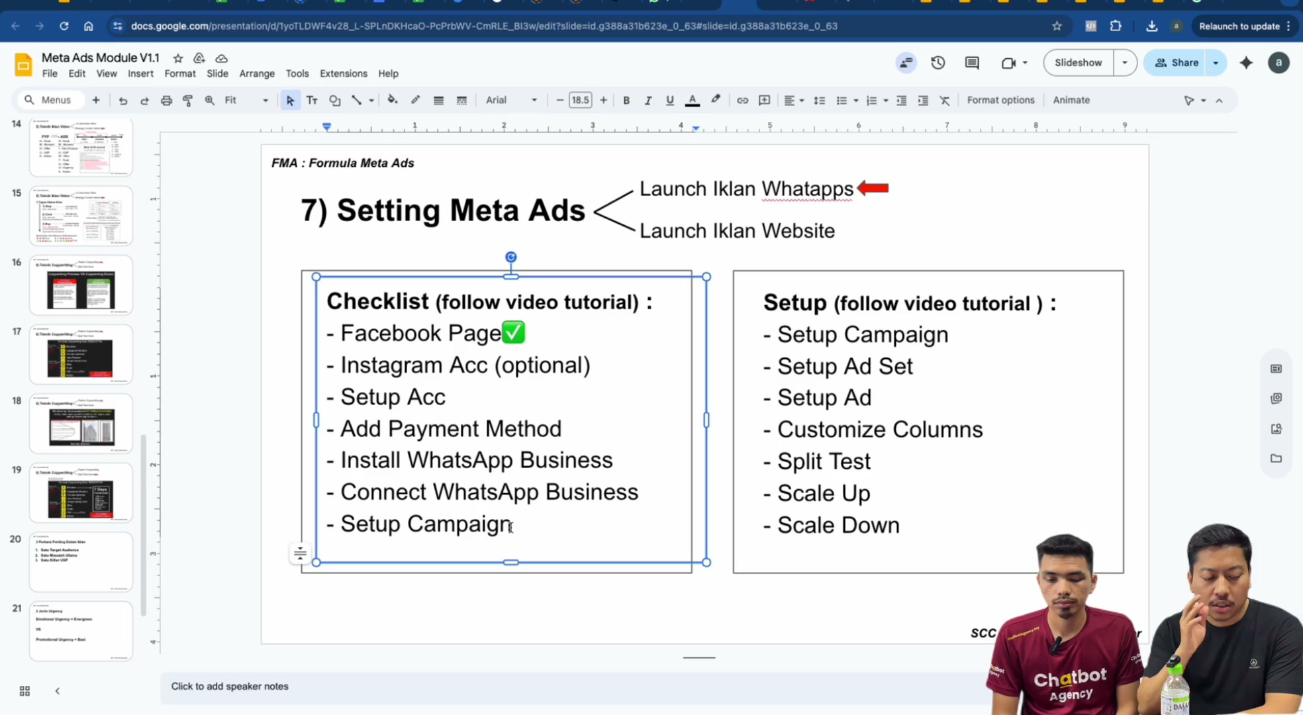Select the Text box tool

click(x=312, y=101)
